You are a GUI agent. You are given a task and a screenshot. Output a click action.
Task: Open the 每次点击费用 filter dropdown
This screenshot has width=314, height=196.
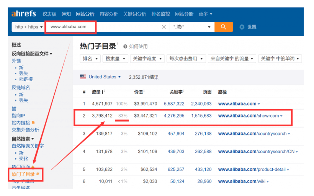tap(186, 59)
